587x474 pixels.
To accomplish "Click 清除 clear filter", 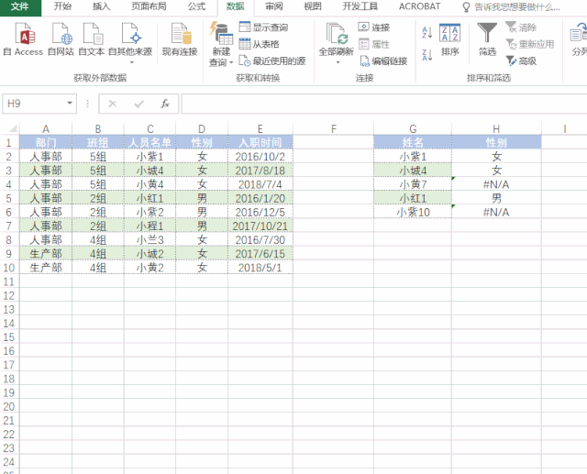I will coord(521,28).
